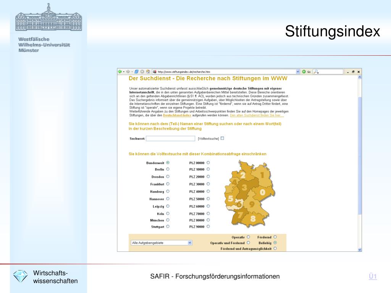The width and height of the screenshot is (391, 293).
Task: Select 'Operativ und Fördernd' radio button
Action: [248, 243]
